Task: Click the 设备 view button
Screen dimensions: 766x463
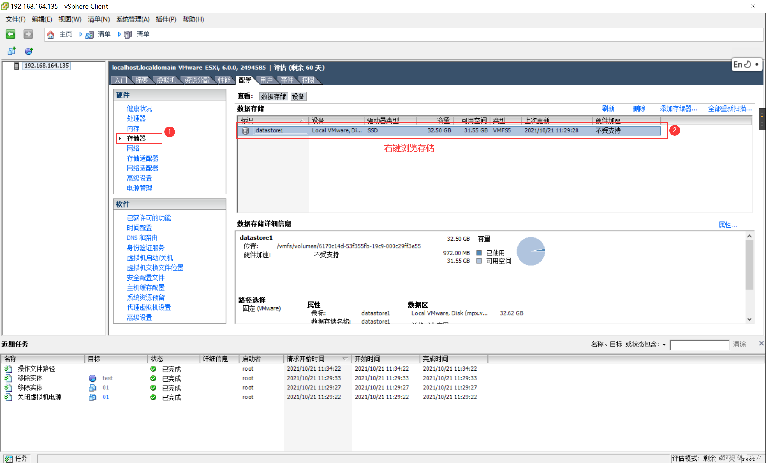Action: coord(298,97)
